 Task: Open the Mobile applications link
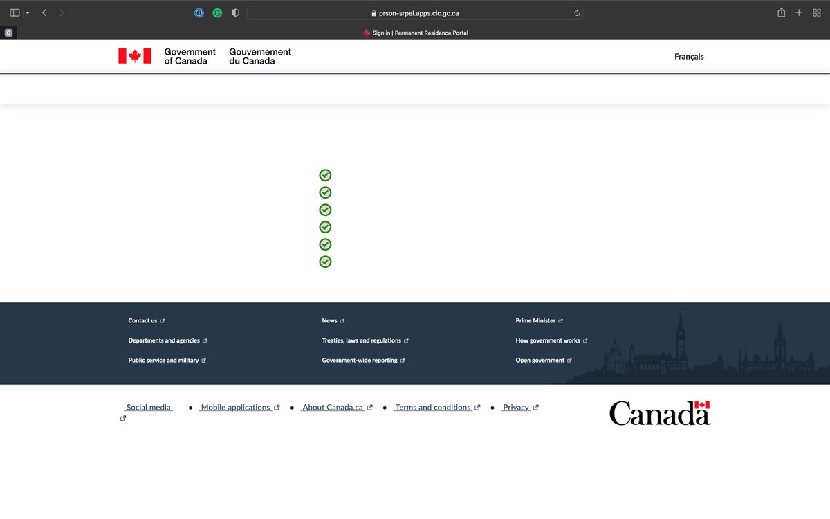coord(235,408)
